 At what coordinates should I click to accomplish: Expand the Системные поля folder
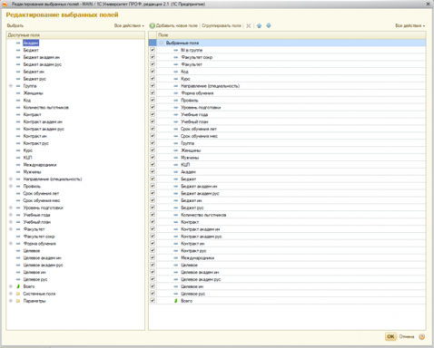(11, 294)
